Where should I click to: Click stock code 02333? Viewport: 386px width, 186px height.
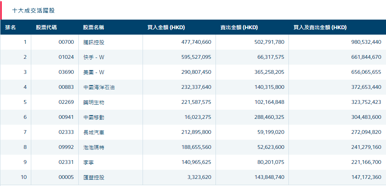pos(66,132)
